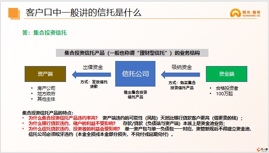This screenshot has height=153, width=269.
Task: Click the small watermark logo in bottom corner
Action: click(262, 150)
